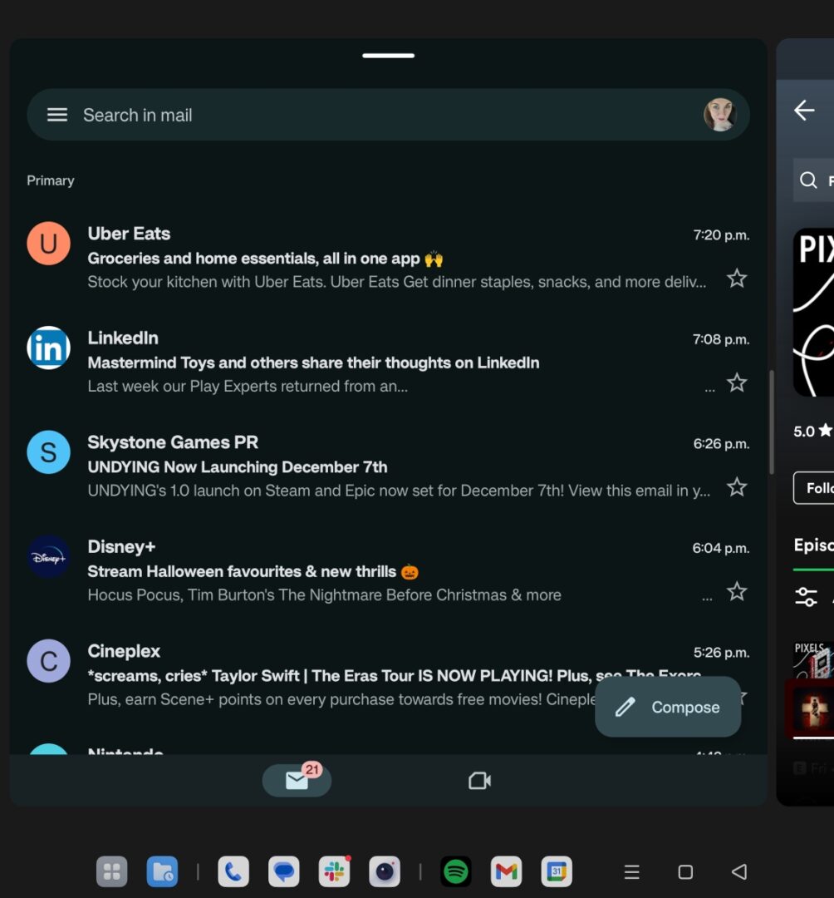Tap the back arrow in Spotify

pyautogui.click(x=803, y=110)
